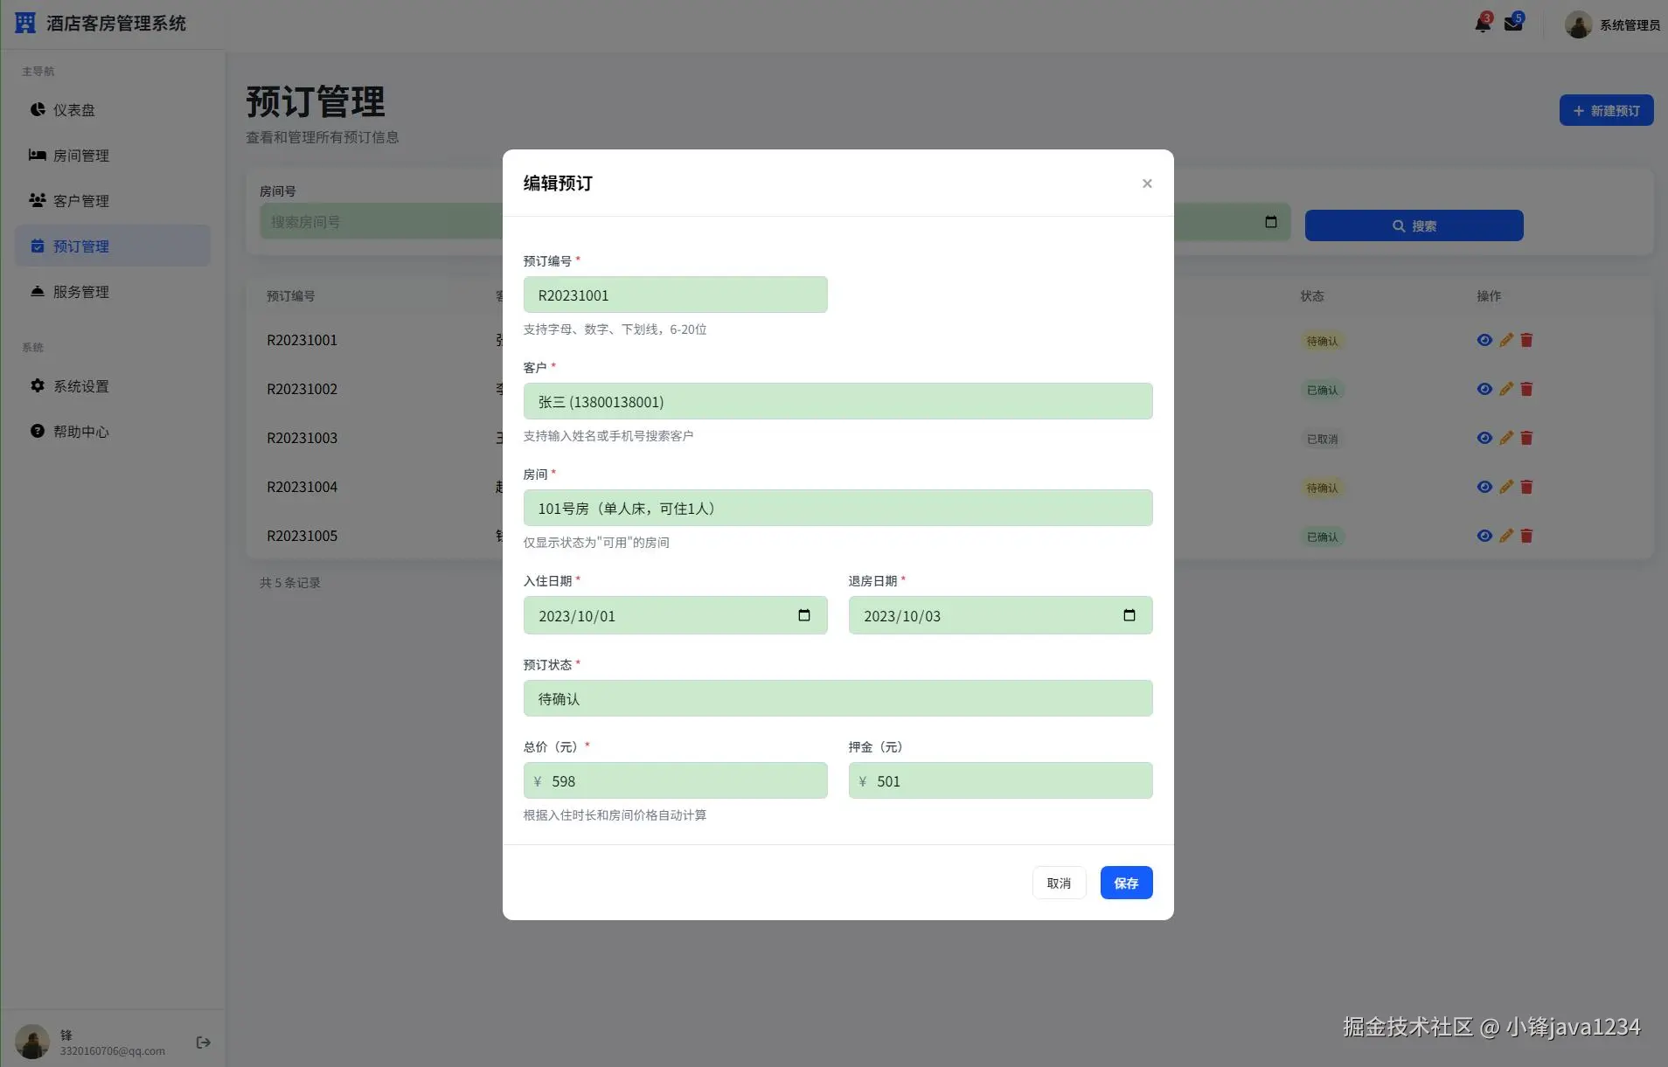The height and width of the screenshot is (1067, 1668).
Task: Select 预订管理 sidebar item
Action: coord(113,246)
